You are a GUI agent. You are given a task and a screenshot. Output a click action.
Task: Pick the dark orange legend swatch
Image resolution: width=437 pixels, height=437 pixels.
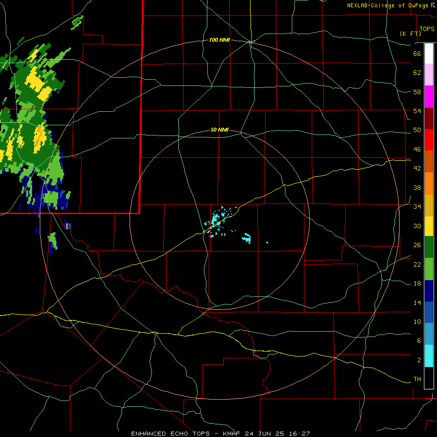pyautogui.click(x=429, y=161)
